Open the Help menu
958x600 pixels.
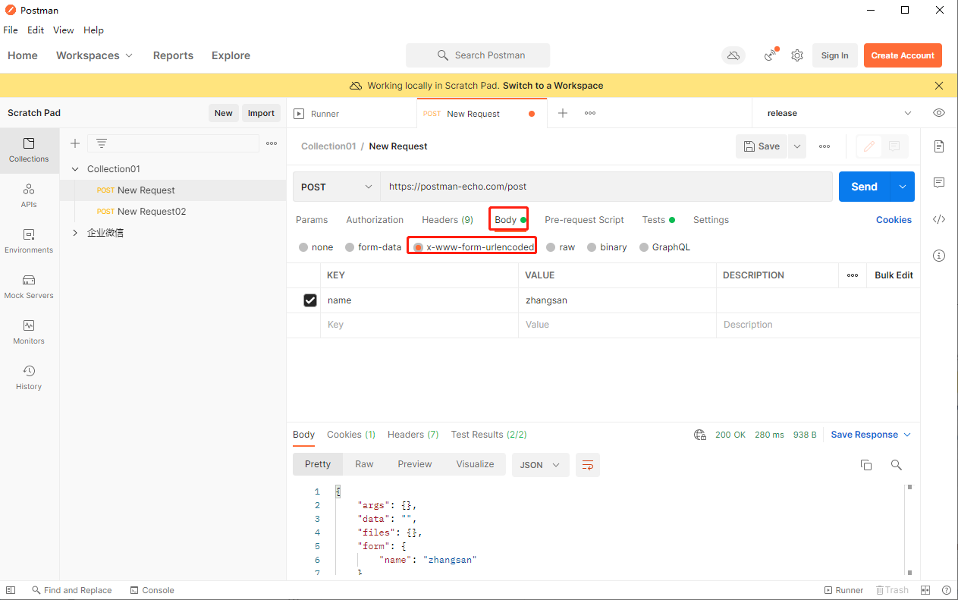(x=94, y=30)
